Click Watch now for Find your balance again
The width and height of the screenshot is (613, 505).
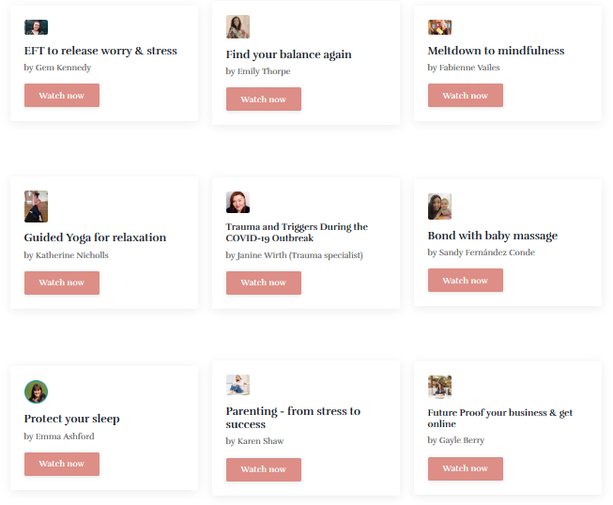264,99
